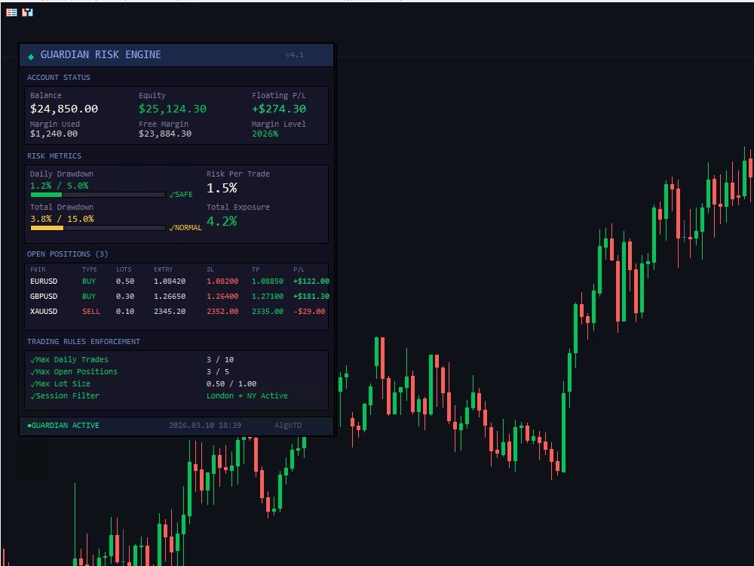Click the Session Filter rule
This screenshot has height=566, width=754.
pyautogui.click(x=64, y=395)
